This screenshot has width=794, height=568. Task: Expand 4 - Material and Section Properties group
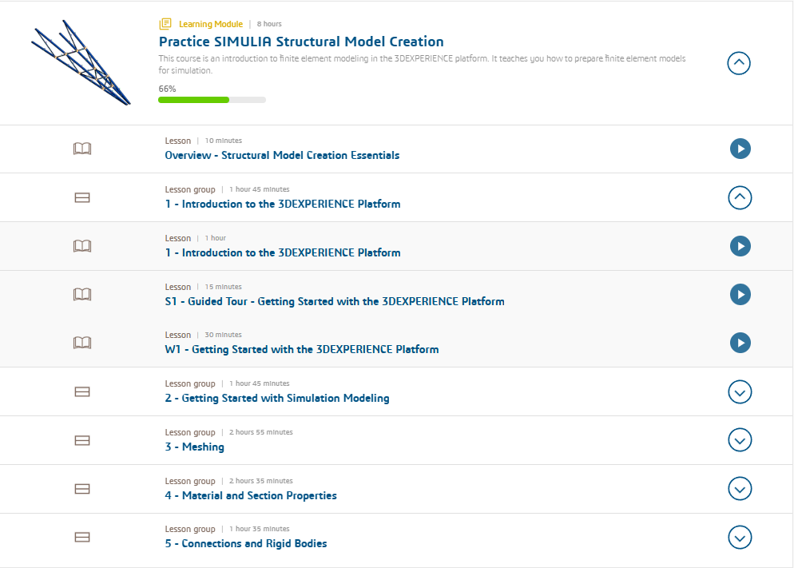click(x=740, y=489)
